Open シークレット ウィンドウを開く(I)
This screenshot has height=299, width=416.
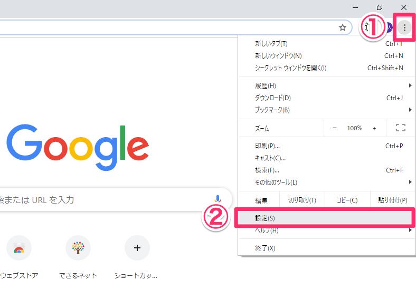(327, 68)
